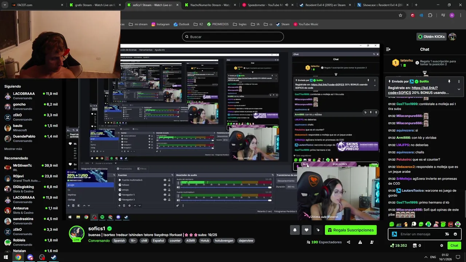This screenshot has width=466, height=262.
Task: Click Obtén KICKs button
Action: pyautogui.click(x=431, y=37)
